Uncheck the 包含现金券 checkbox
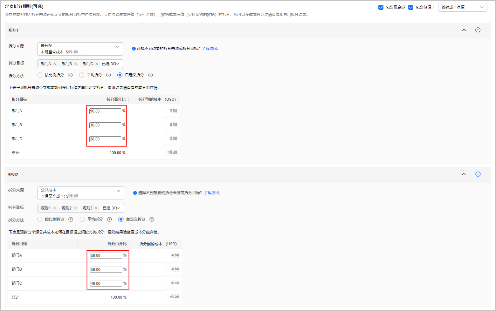The height and width of the screenshot is (311, 496). [381, 7]
